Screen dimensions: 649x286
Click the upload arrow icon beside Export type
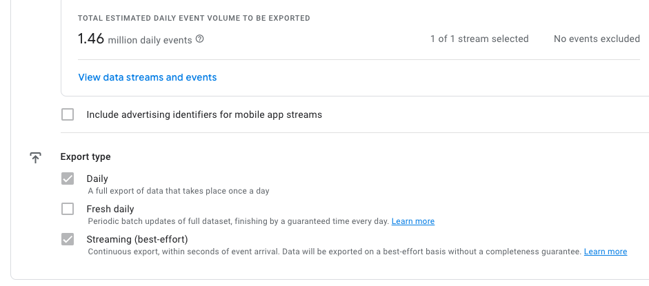[x=36, y=158]
